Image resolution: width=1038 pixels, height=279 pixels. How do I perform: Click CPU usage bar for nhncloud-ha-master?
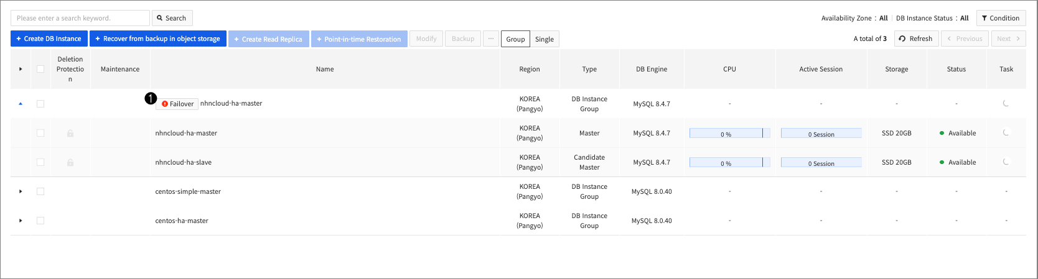click(730, 133)
